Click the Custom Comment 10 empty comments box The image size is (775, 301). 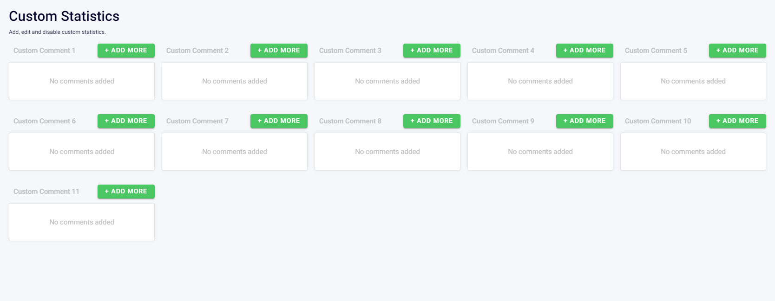click(x=693, y=152)
